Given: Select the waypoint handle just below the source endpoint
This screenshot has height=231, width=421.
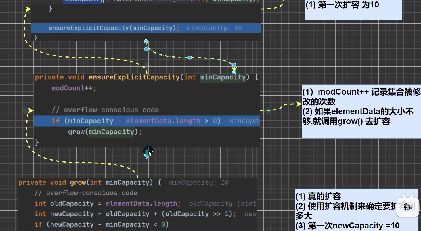Looking at the screenshot, I should pyautogui.click(x=146, y=49).
